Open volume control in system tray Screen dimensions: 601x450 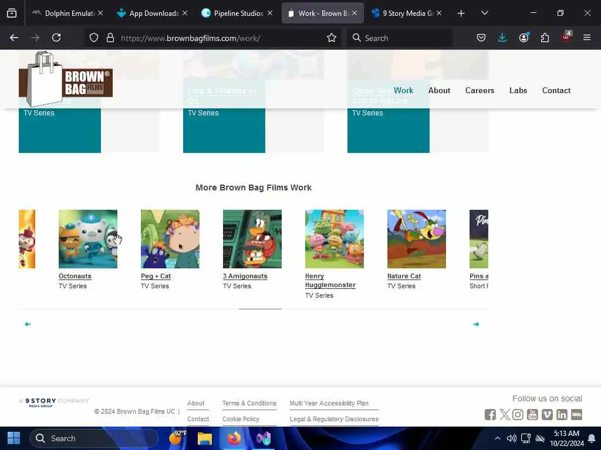click(x=512, y=438)
